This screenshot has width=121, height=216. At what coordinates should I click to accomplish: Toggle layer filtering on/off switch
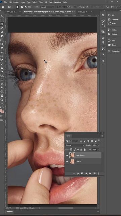(x=99, y=140)
